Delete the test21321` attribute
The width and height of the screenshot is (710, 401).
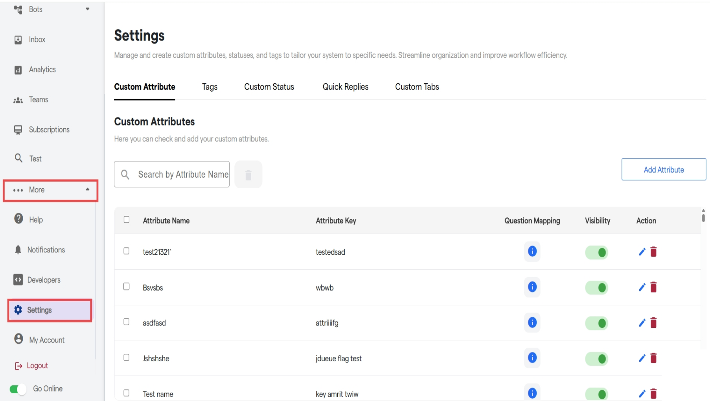(654, 252)
